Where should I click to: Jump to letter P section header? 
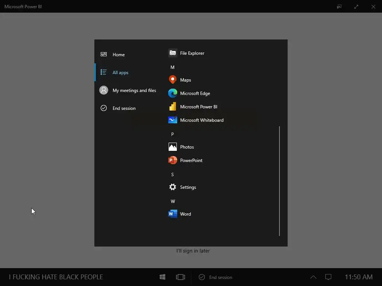tap(172, 134)
